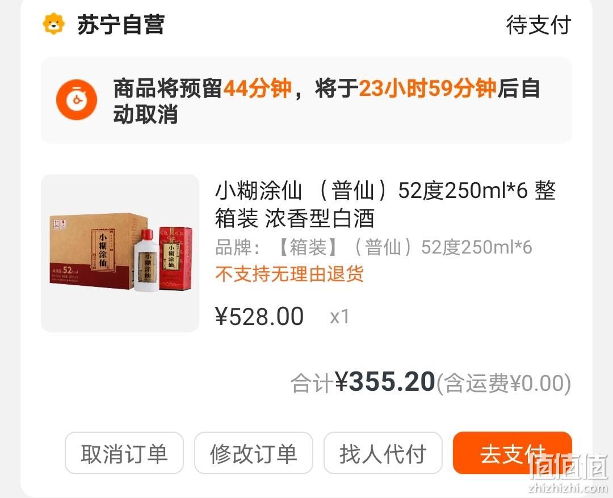613x498 pixels.
Task: Tap the 品牌 specification line
Action: point(373,247)
